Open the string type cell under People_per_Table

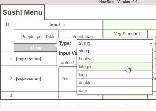click(36, 48)
